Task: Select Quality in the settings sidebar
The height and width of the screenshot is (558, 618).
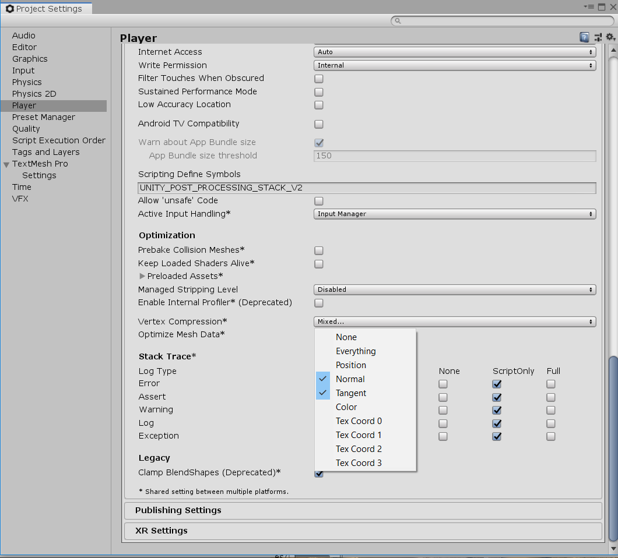Action: [x=27, y=129]
